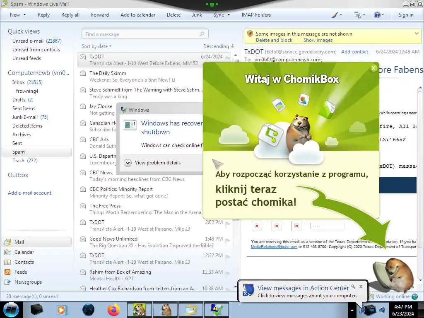This screenshot has height=318, width=424.
Task: Open the Mail section icon in bottom sidebar
Action: (7, 242)
